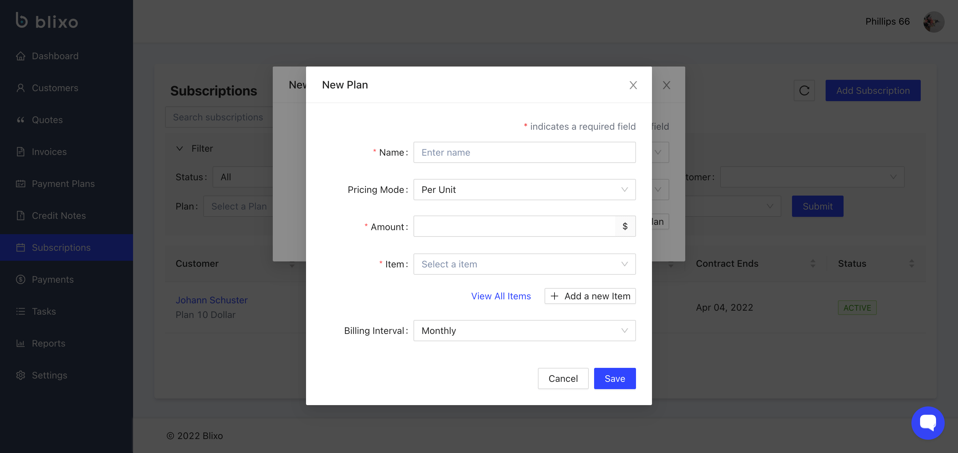
Task: Open Credit Notes from sidebar
Action: 59,216
